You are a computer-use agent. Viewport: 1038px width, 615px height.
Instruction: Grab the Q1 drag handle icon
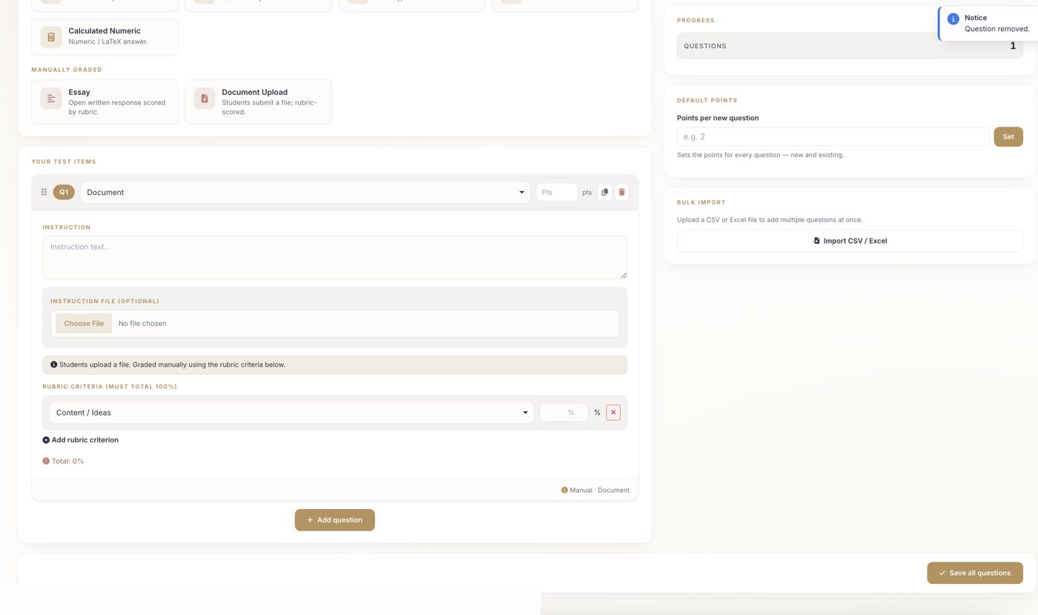point(44,193)
